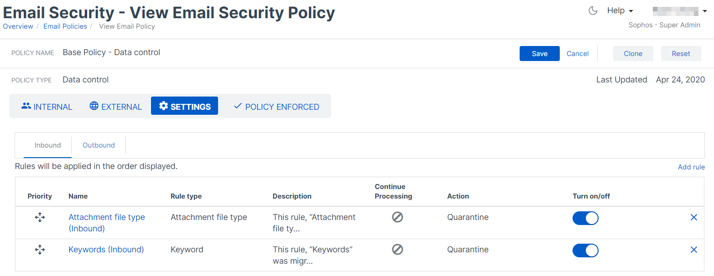Switch to the Outbound tab
The image size is (714, 276).
99,145
